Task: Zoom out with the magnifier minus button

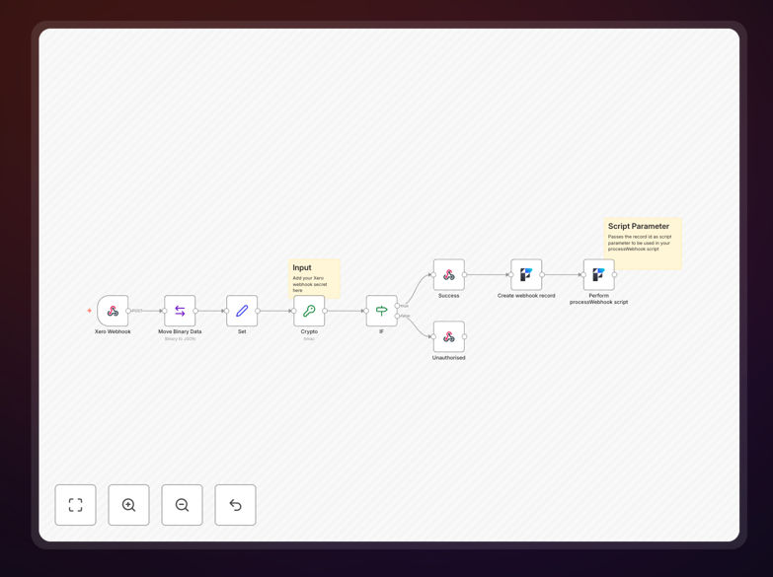Action: tap(182, 505)
